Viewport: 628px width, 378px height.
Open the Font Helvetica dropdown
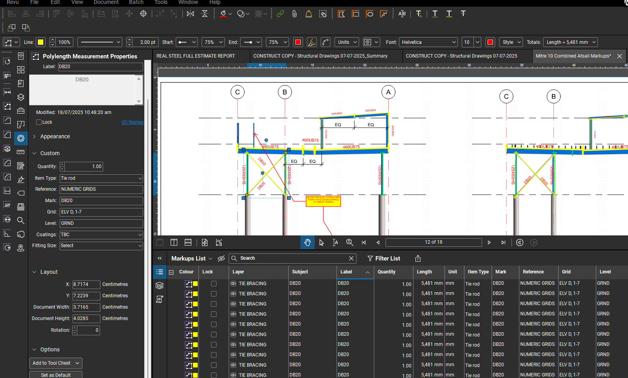point(428,42)
